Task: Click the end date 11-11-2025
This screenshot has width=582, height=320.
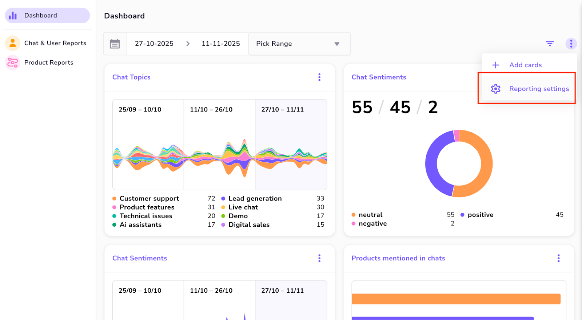Action: pos(221,44)
